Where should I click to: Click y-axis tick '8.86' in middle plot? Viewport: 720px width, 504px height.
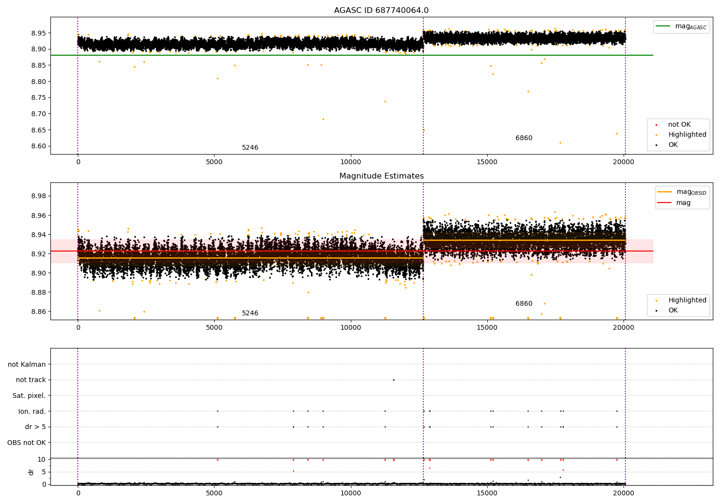point(39,312)
